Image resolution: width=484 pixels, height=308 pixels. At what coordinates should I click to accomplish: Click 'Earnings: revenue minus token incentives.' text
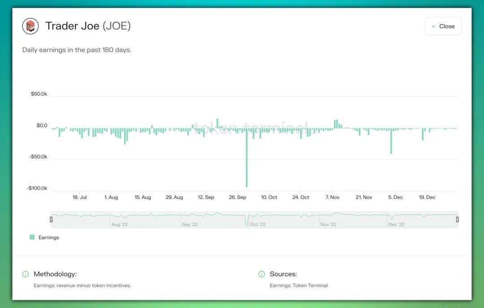pyautogui.click(x=82, y=286)
